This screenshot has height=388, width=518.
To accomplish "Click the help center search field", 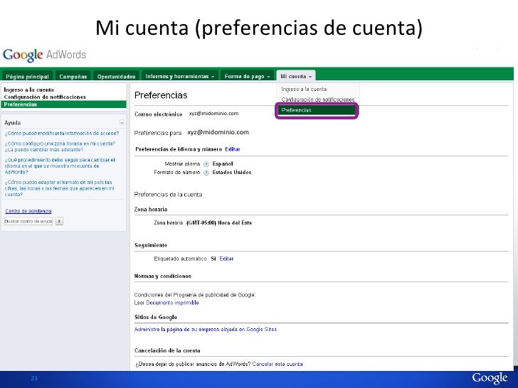I will 28,221.
